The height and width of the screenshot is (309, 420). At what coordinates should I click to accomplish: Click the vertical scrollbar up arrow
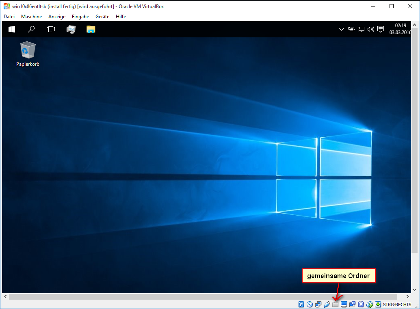[x=415, y=25]
